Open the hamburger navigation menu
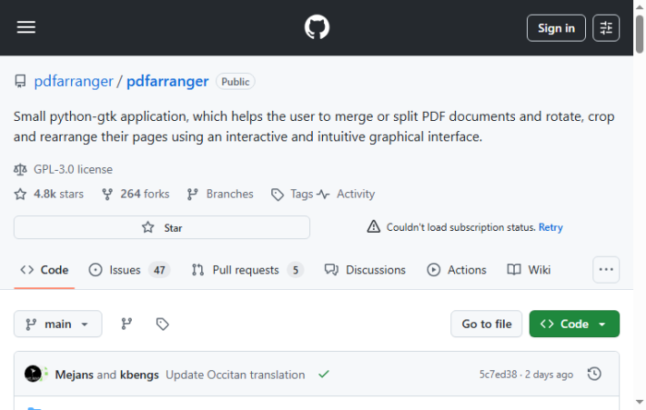The image size is (646, 410). tap(26, 28)
